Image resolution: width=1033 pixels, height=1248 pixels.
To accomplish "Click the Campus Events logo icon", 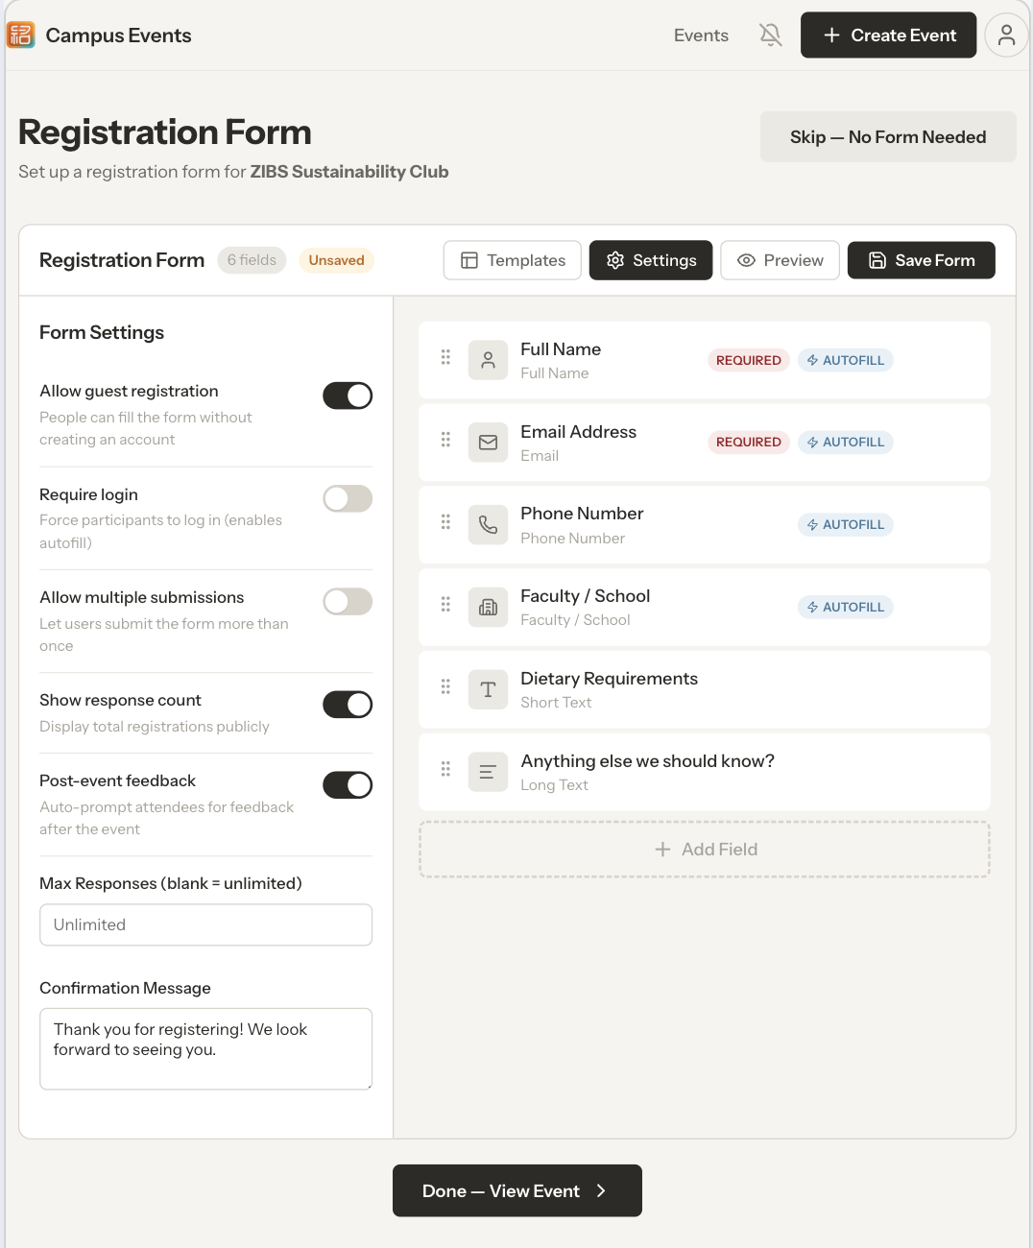I will tap(21, 35).
